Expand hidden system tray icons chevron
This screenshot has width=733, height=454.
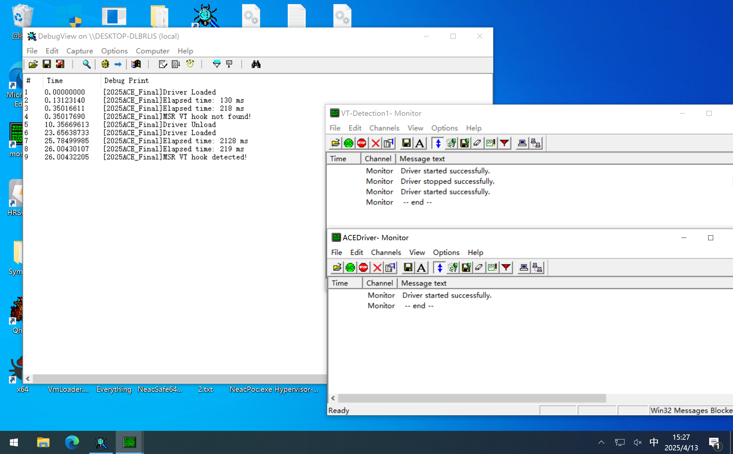[x=601, y=442]
